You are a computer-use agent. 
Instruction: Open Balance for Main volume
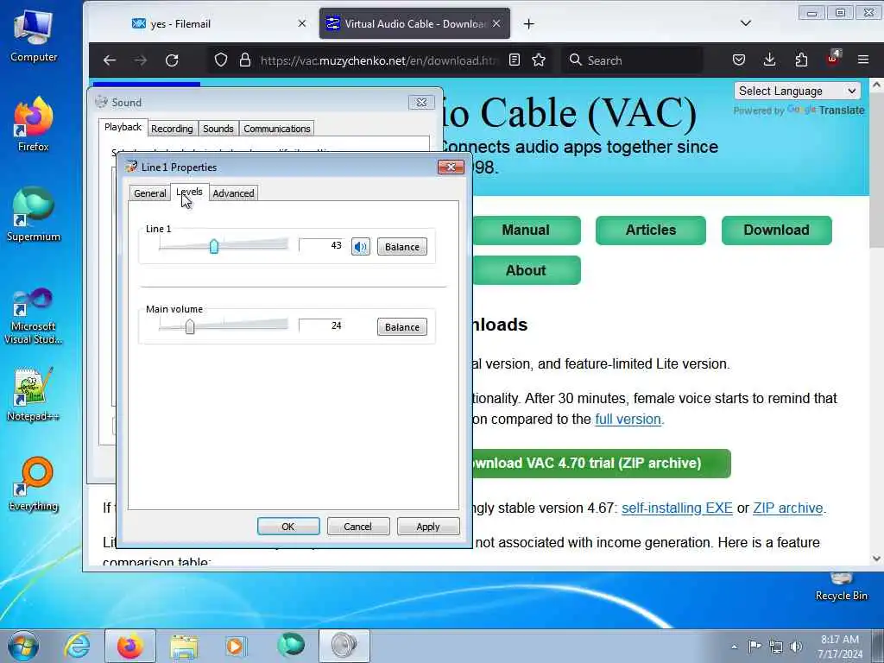click(402, 327)
